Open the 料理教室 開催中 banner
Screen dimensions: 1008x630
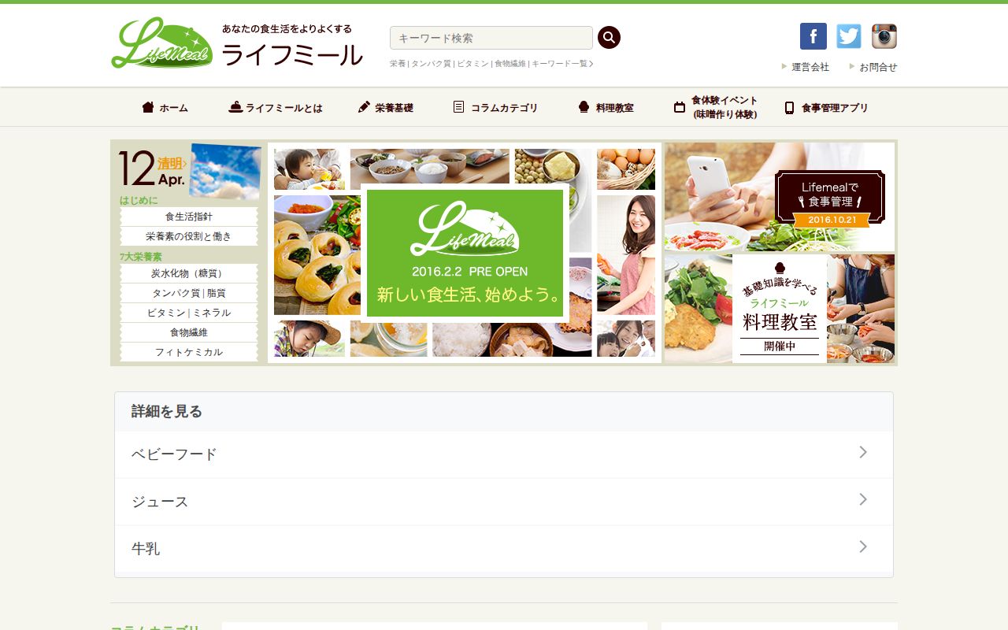click(780, 308)
